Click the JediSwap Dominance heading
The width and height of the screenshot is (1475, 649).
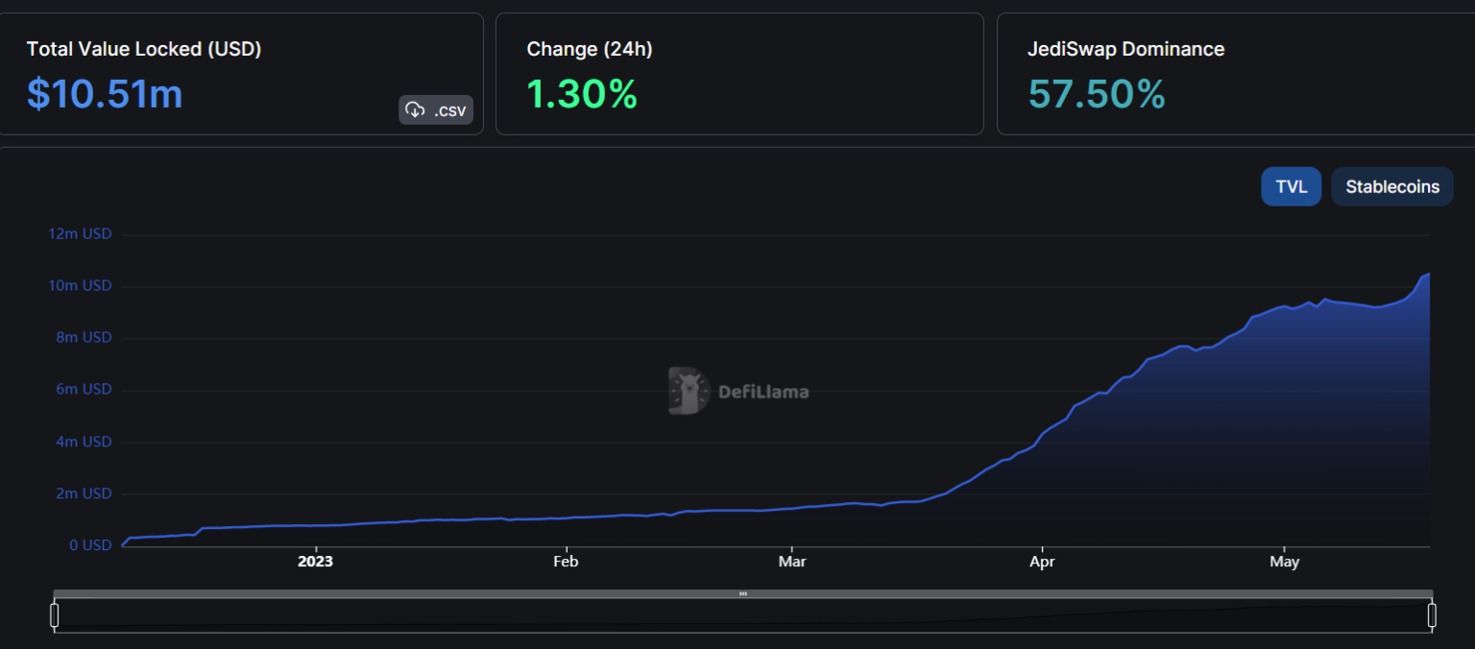1125,49
